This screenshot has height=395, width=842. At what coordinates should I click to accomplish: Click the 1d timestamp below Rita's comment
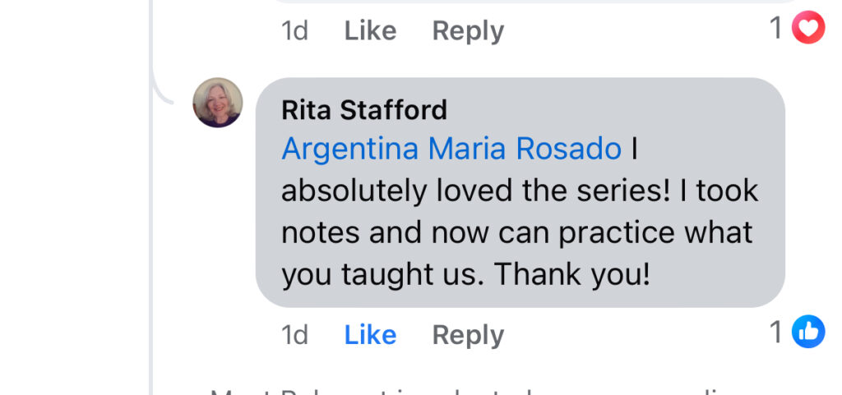294,335
